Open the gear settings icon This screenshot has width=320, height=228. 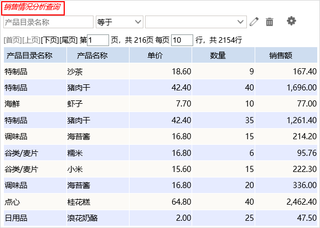point(291,21)
